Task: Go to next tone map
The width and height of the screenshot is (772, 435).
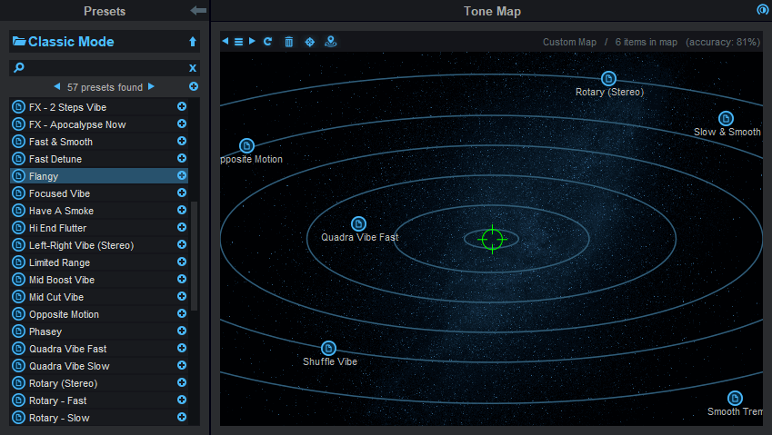Action: point(252,41)
